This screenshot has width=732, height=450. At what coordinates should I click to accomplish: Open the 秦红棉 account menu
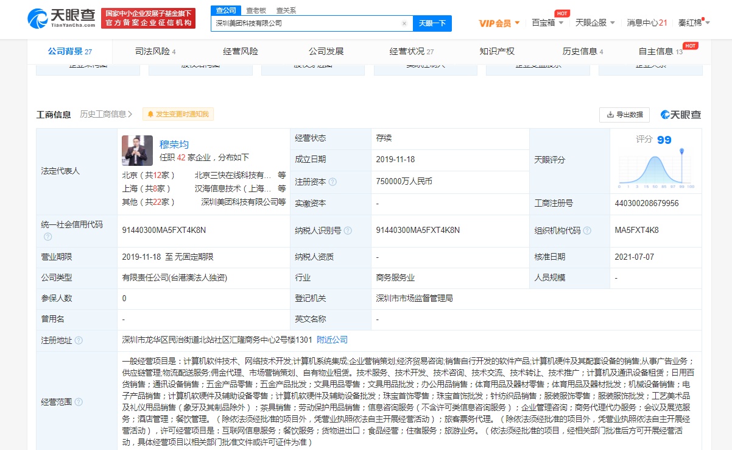pyautogui.click(x=694, y=23)
